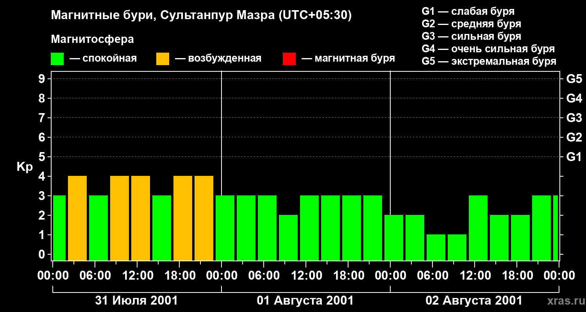Click the green "спокойная" legend swatch
The width and height of the screenshot is (586, 312).
[x=57, y=59]
